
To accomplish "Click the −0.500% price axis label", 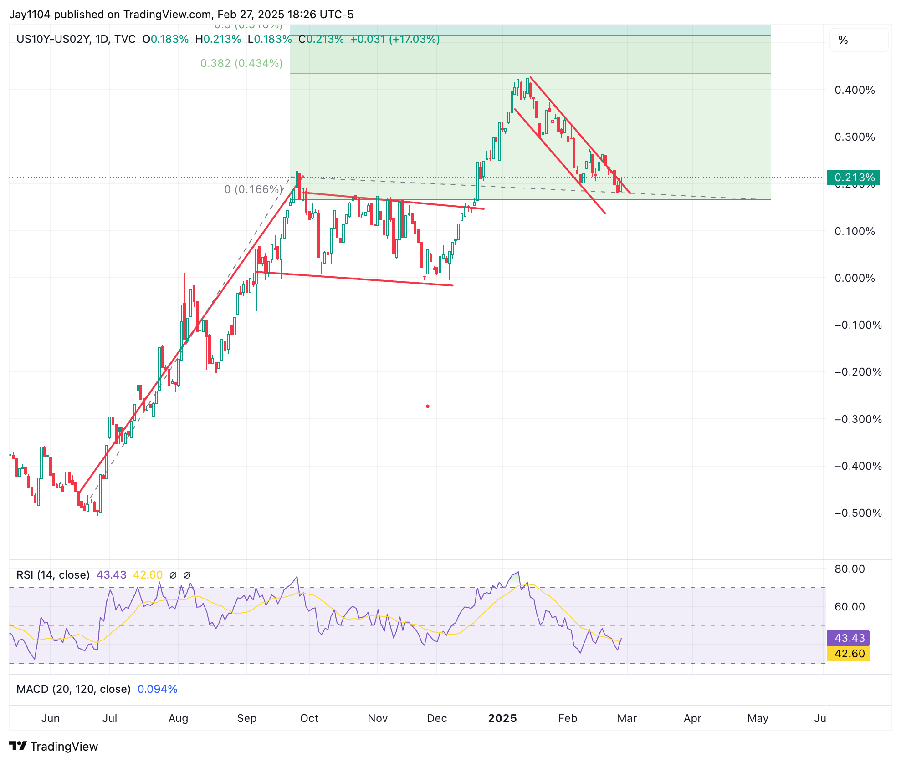I will pos(858,513).
